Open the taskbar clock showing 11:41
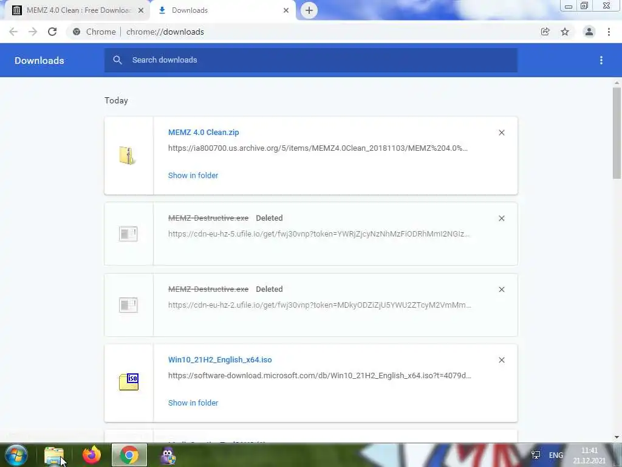This screenshot has height=467, width=622. click(x=589, y=455)
